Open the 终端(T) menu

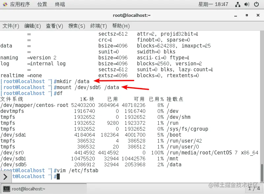pos(98,26)
